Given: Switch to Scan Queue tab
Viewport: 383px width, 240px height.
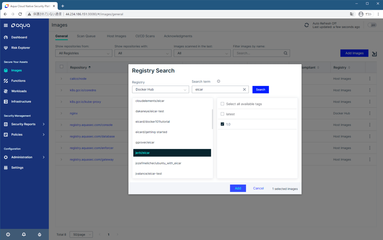Looking at the screenshot, I should pyautogui.click(x=86, y=36).
